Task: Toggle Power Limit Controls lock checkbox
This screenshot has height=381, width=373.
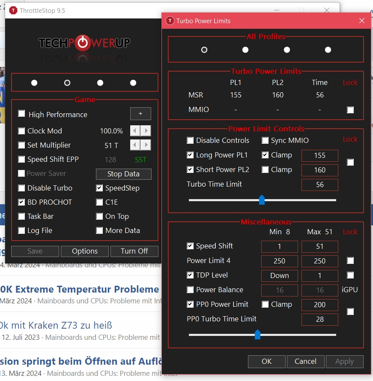Action: (350, 162)
